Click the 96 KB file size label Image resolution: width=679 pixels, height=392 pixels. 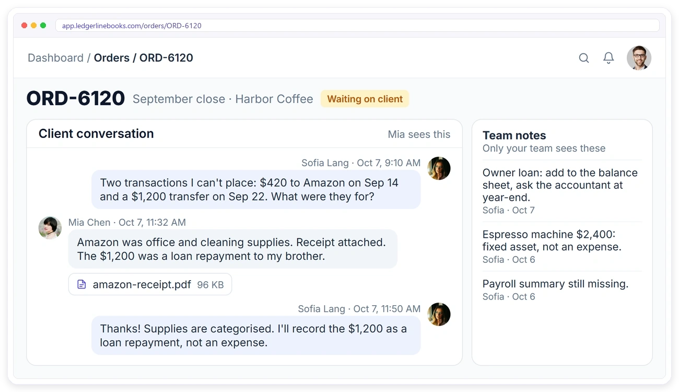210,285
